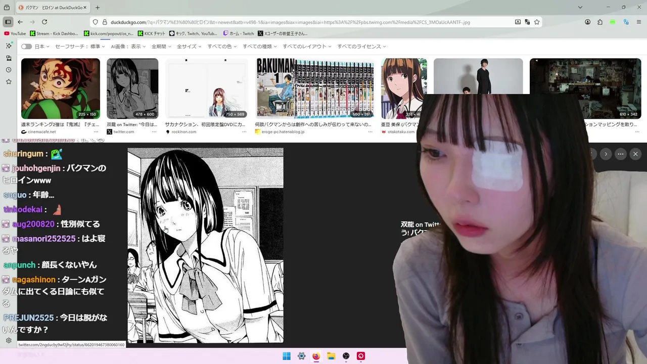Open the AI chatbot sparkle sidebar icon

coord(9,45)
